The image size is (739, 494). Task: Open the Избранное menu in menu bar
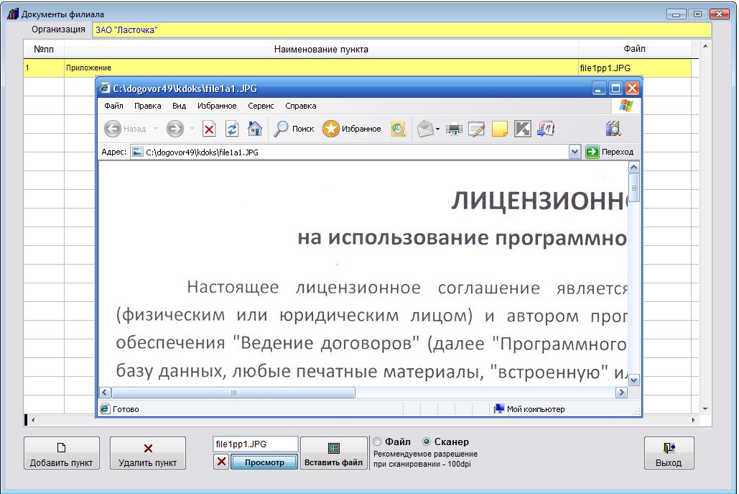click(217, 106)
